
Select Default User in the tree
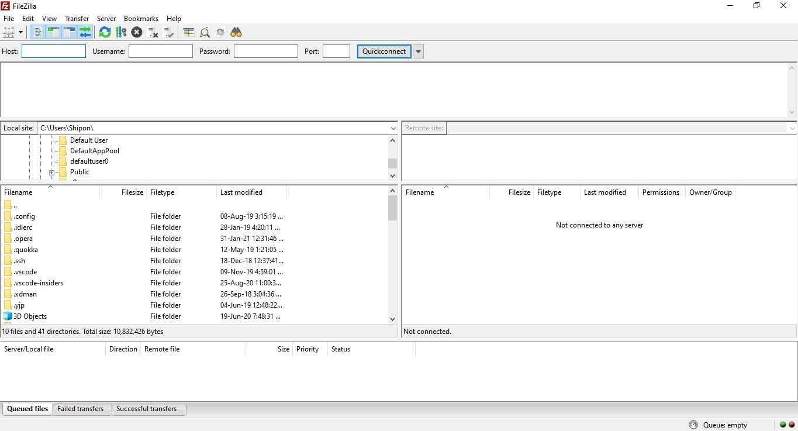89,140
